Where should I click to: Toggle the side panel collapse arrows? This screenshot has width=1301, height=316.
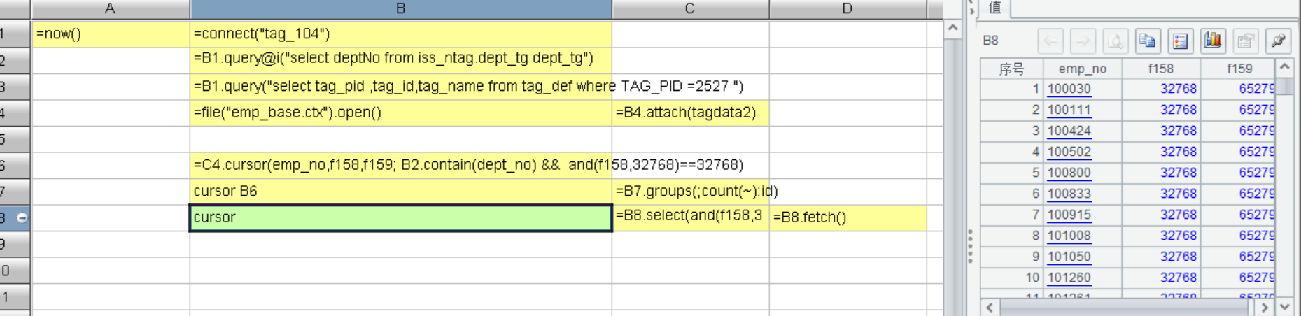click(x=971, y=9)
